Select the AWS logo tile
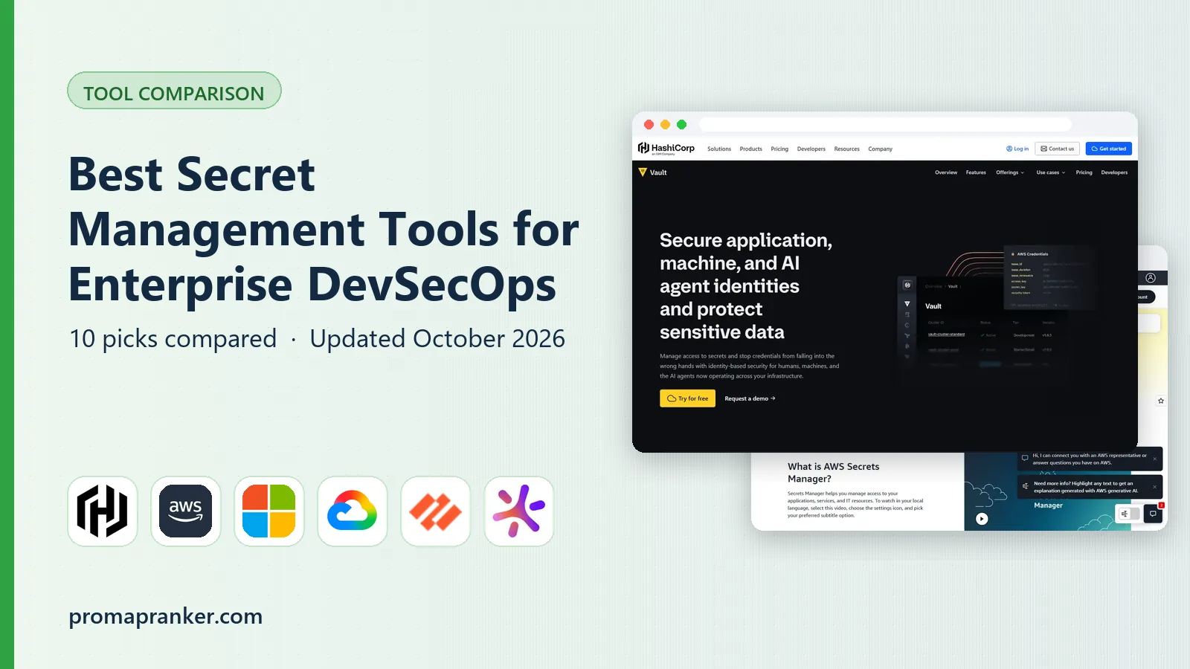 click(x=186, y=511)
